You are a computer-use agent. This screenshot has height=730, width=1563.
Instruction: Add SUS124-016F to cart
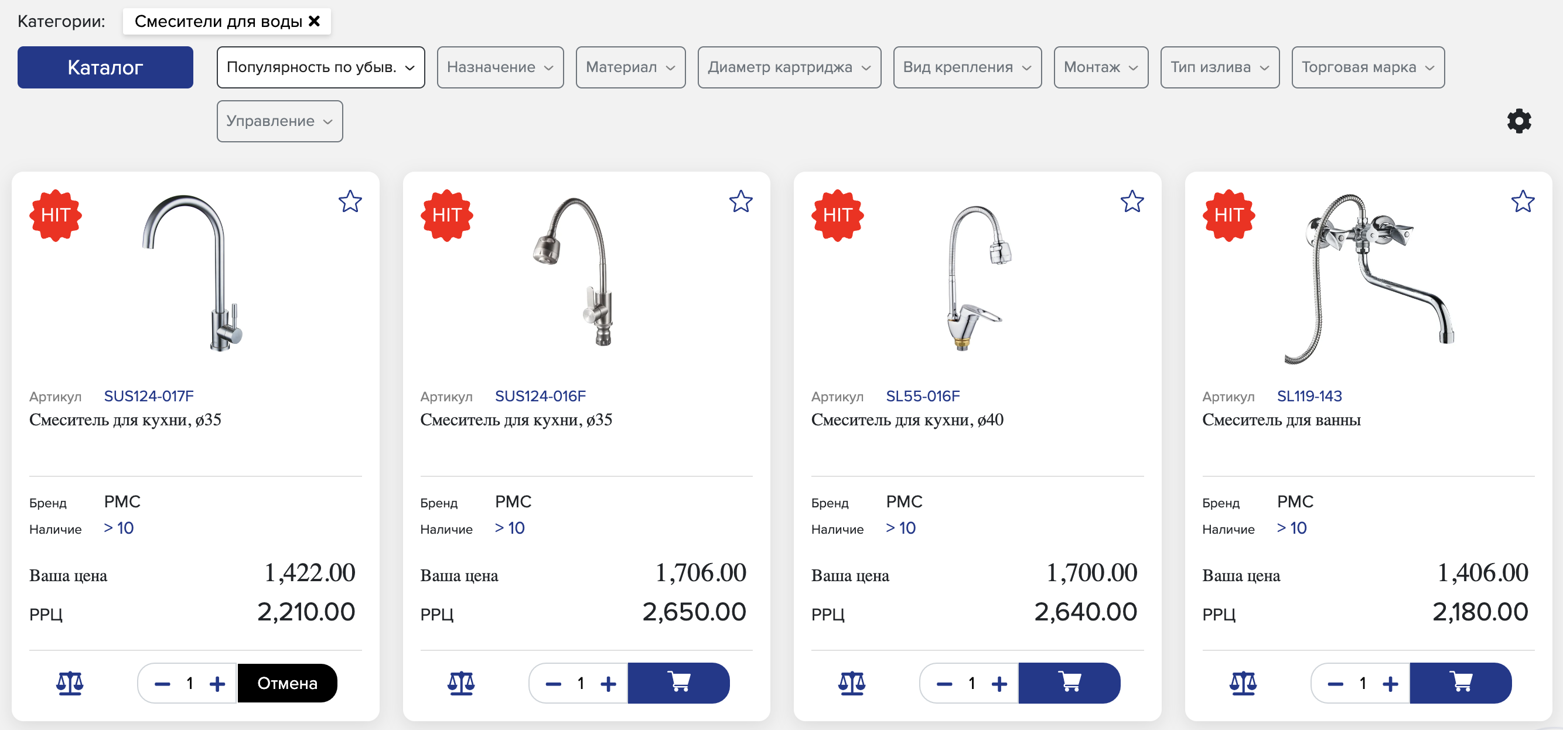coord(678,683)
